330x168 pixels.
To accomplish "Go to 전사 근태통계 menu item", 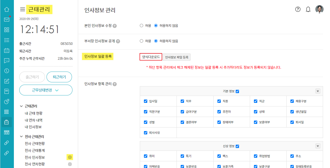I will click(35, 150).
